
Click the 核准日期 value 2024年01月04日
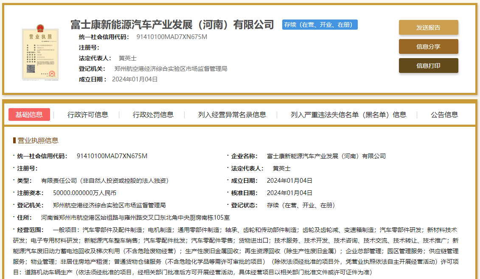(x=289, y=193)
